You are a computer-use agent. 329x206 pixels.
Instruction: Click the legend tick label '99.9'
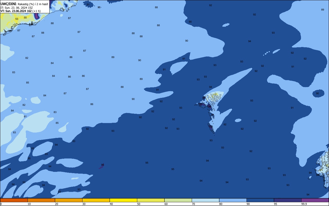304,204
